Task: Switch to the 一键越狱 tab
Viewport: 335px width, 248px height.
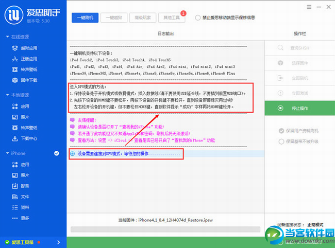Action: pyautogui.click(x=114, y=17)
